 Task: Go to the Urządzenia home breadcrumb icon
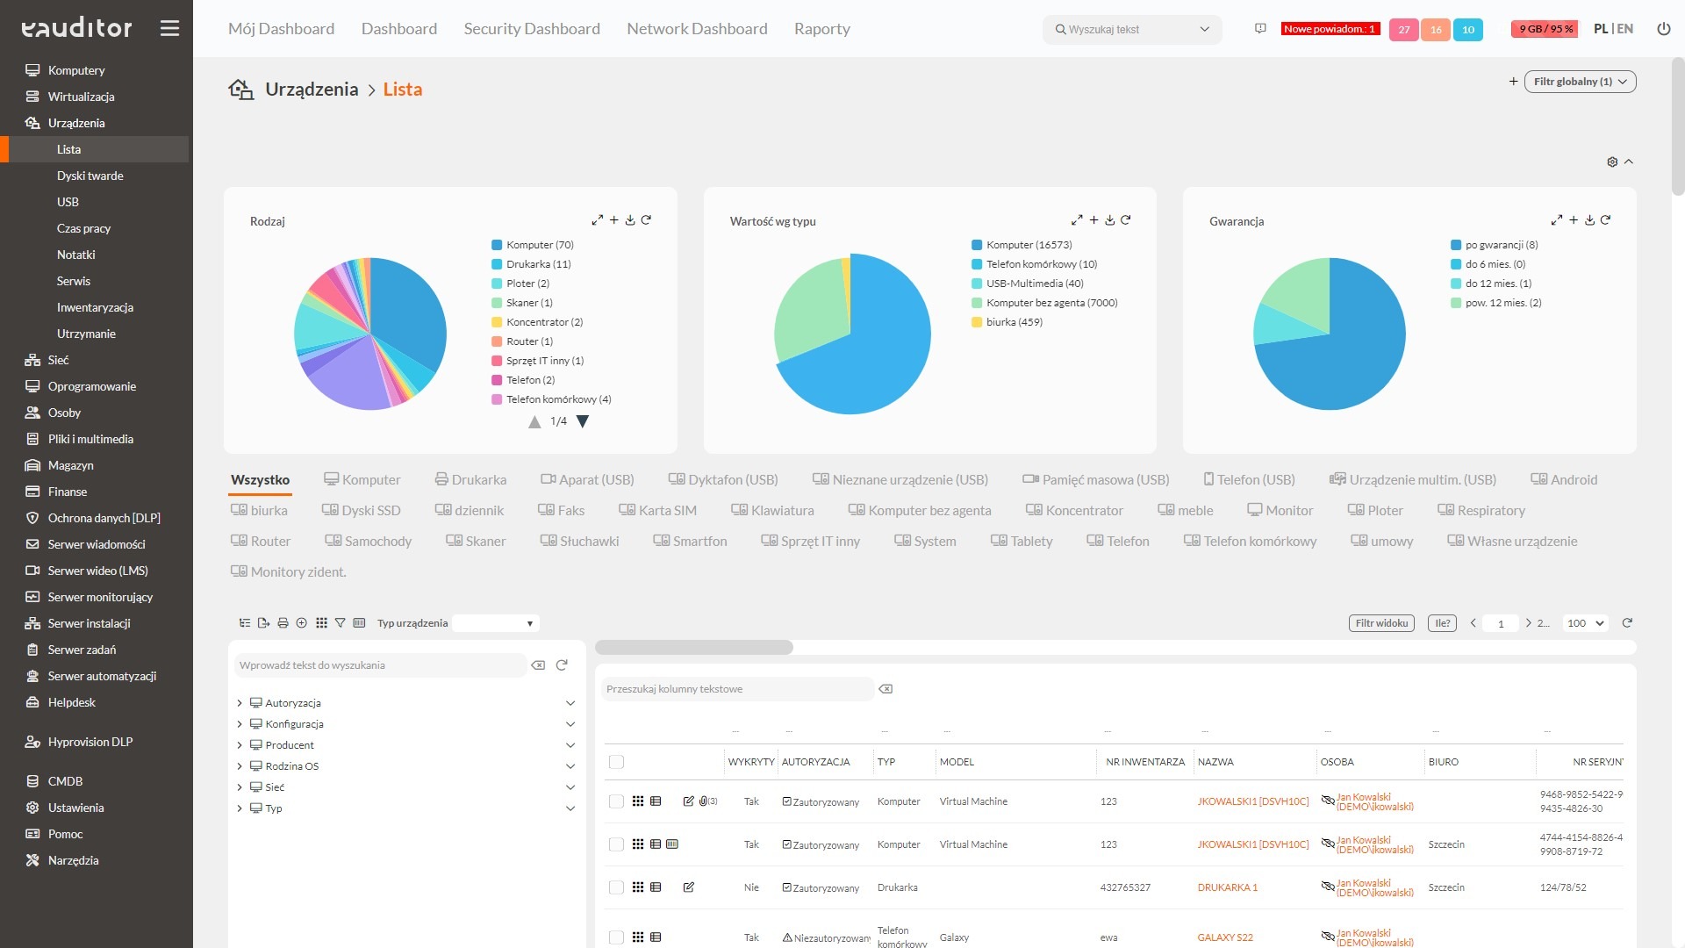tap(240, 89)
